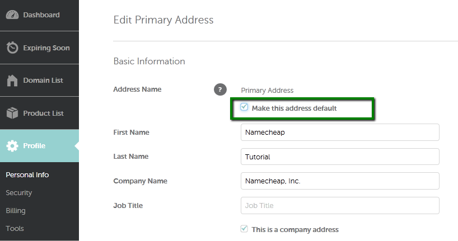The width and height of the screenshot is (458, 241).
Task: Go to Domain List section
Action: 39,80
